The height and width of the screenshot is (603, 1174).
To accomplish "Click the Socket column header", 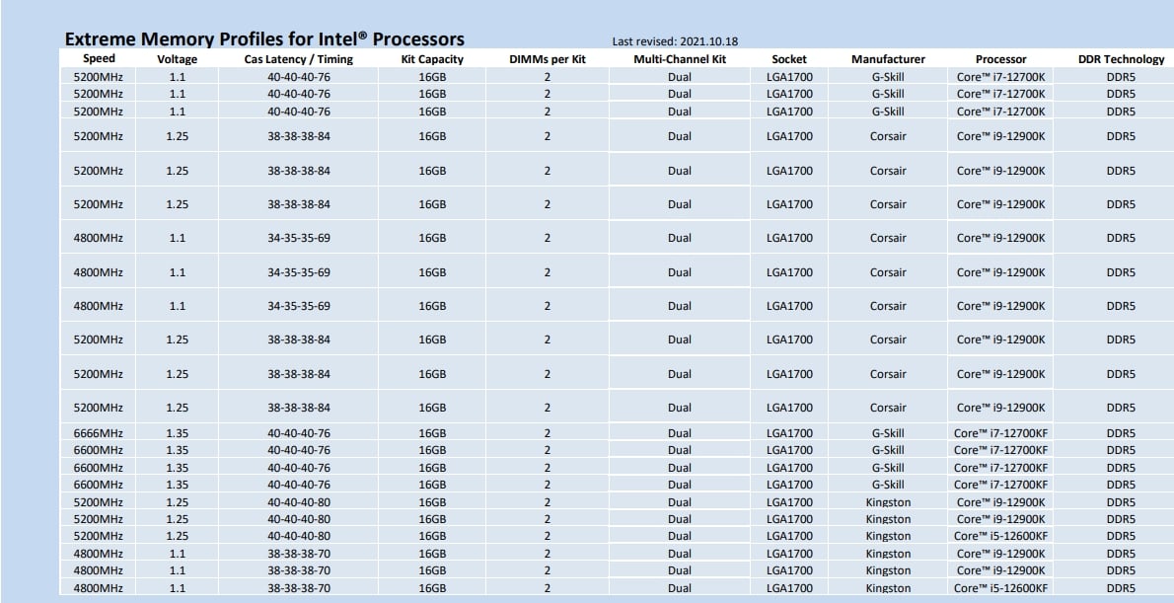I will [789, 59].
